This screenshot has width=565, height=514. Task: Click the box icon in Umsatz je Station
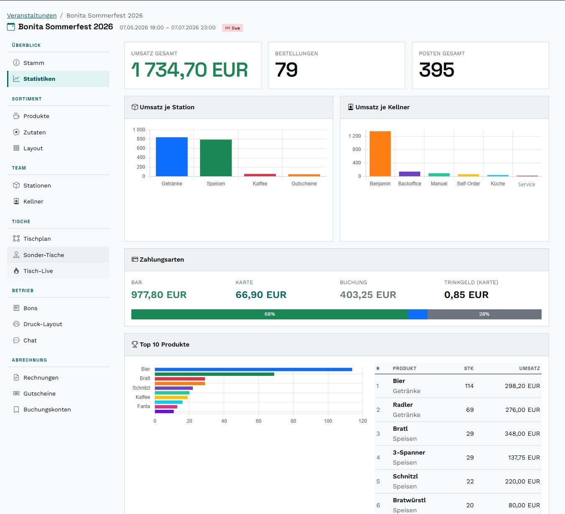[x=135, y=107]
